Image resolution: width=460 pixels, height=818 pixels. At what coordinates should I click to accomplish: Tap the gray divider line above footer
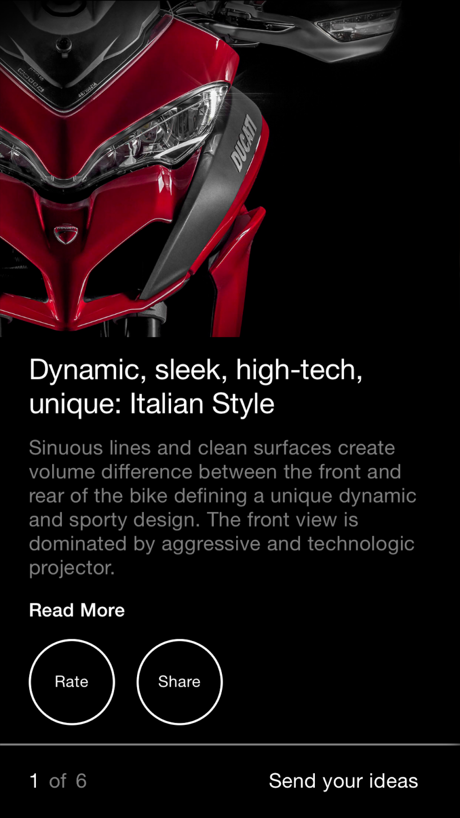coord(230,744)
